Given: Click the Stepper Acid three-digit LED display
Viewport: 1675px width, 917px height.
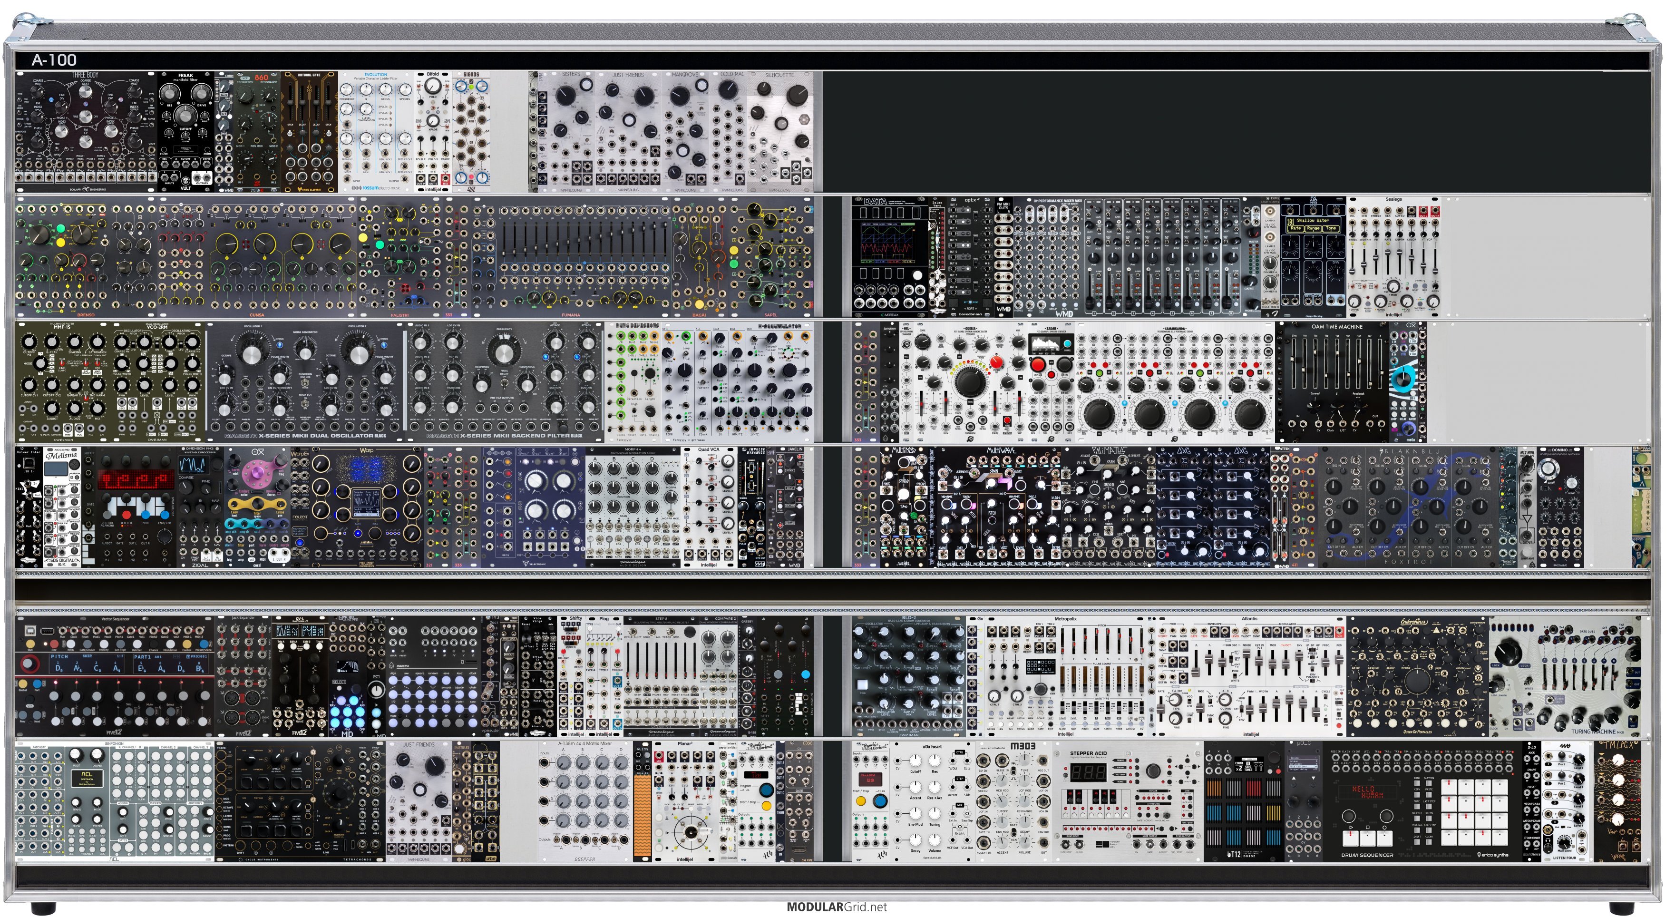Looking at the screenshot, I should pos(1088,772).
